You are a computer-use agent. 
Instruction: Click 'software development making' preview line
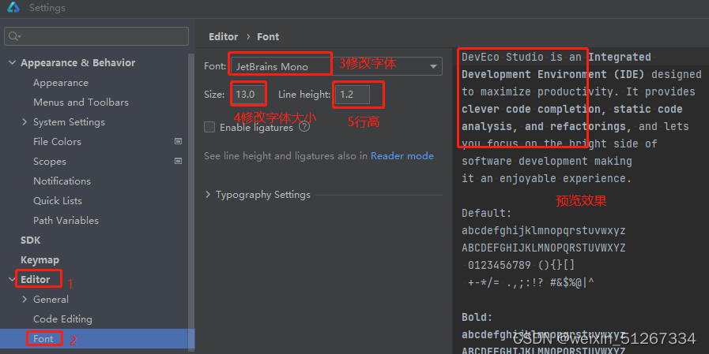click(547, 161)
